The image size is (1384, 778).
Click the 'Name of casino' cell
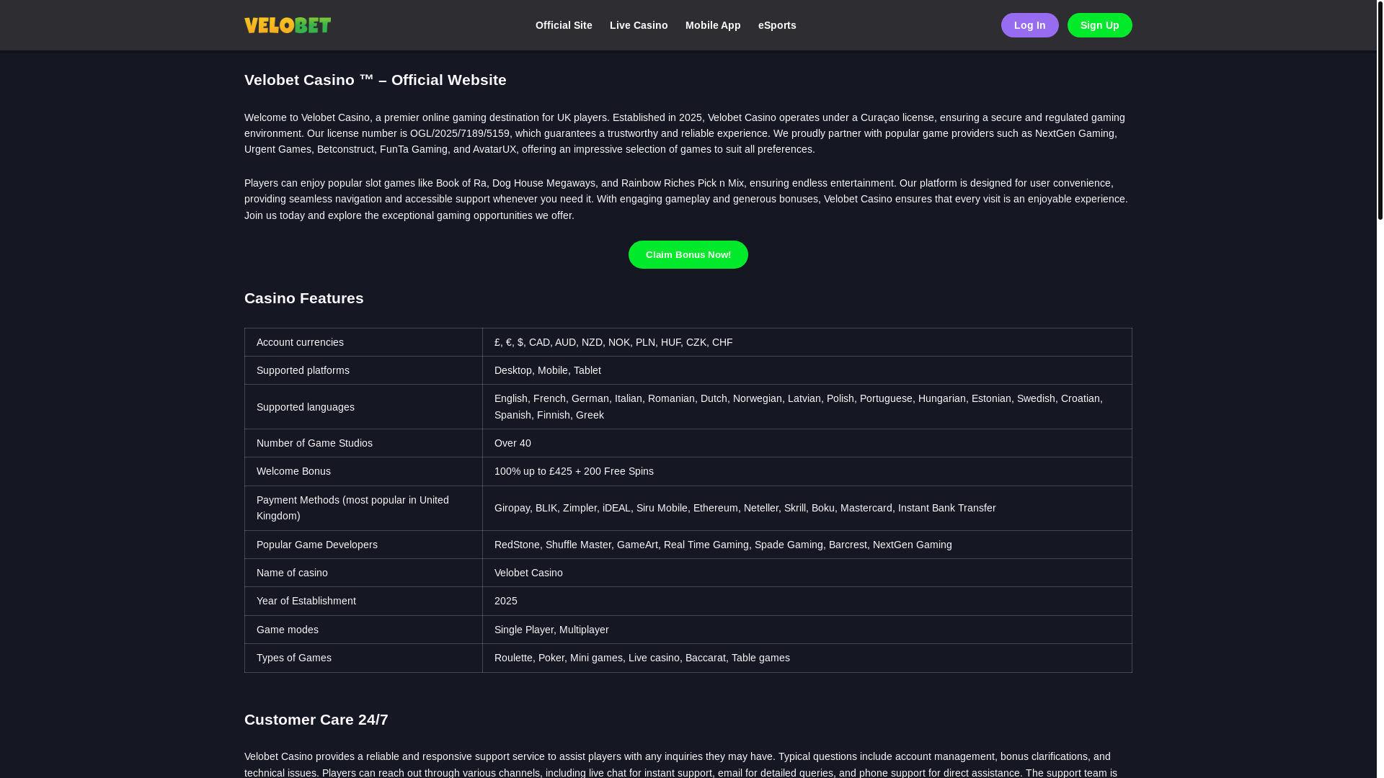click(x=363, y=573)
